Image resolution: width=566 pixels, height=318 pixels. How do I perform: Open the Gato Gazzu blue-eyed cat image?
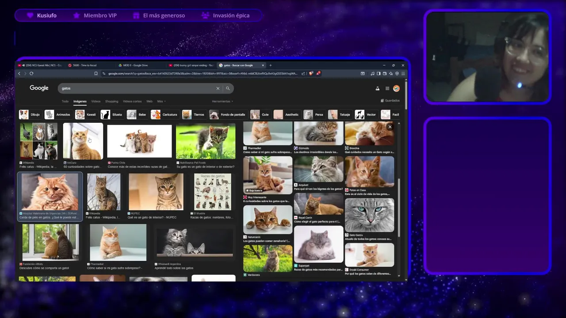tap(369, 215)
